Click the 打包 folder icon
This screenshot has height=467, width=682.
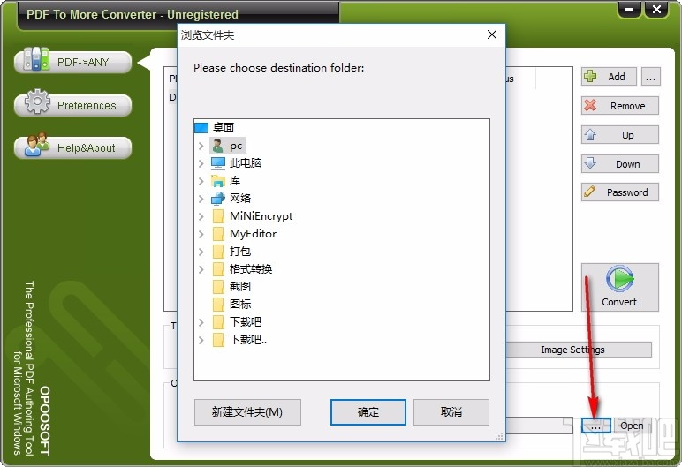click(x=218, y=252)
